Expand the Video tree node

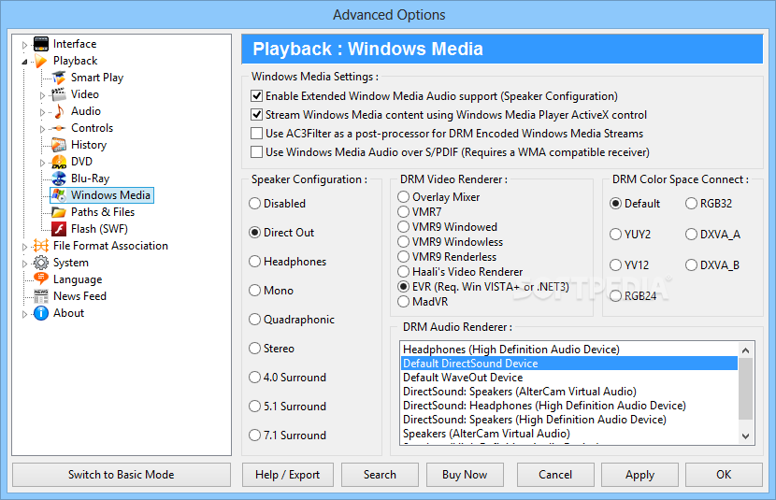tap(42, 95)
